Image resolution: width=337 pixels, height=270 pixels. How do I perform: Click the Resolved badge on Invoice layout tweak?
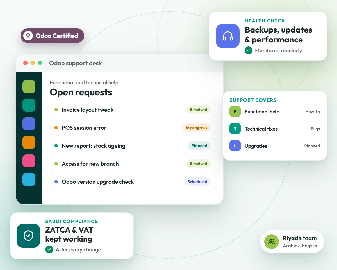(x=199, y=110)
